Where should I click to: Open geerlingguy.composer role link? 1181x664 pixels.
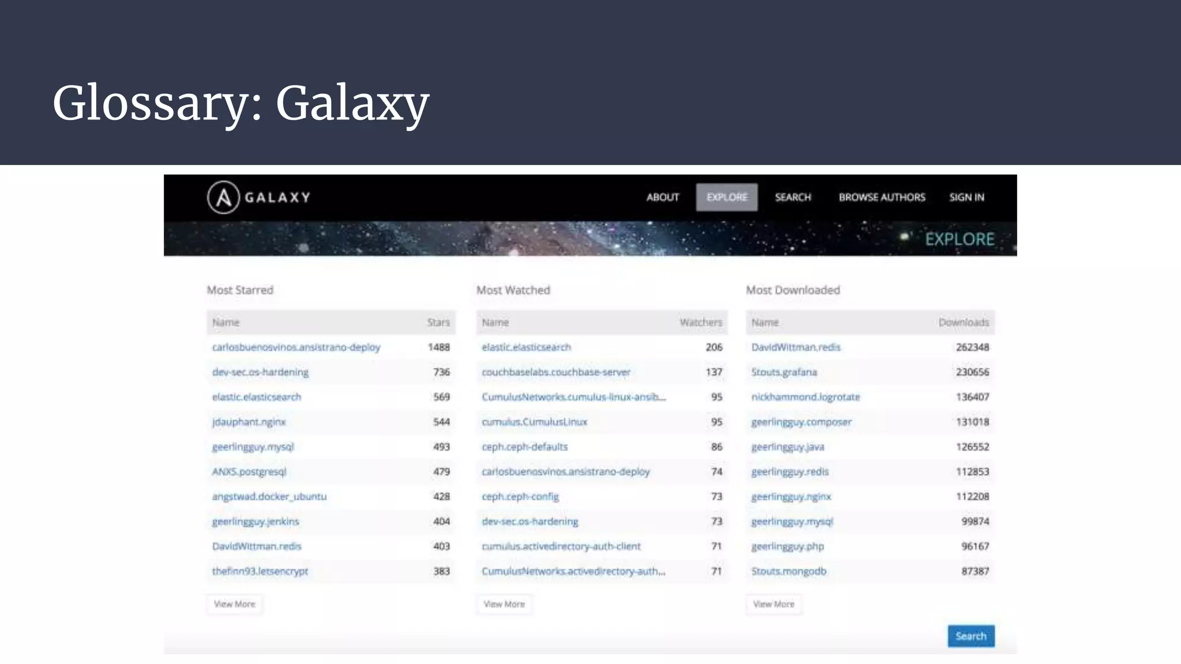click(x=801, y=422)
